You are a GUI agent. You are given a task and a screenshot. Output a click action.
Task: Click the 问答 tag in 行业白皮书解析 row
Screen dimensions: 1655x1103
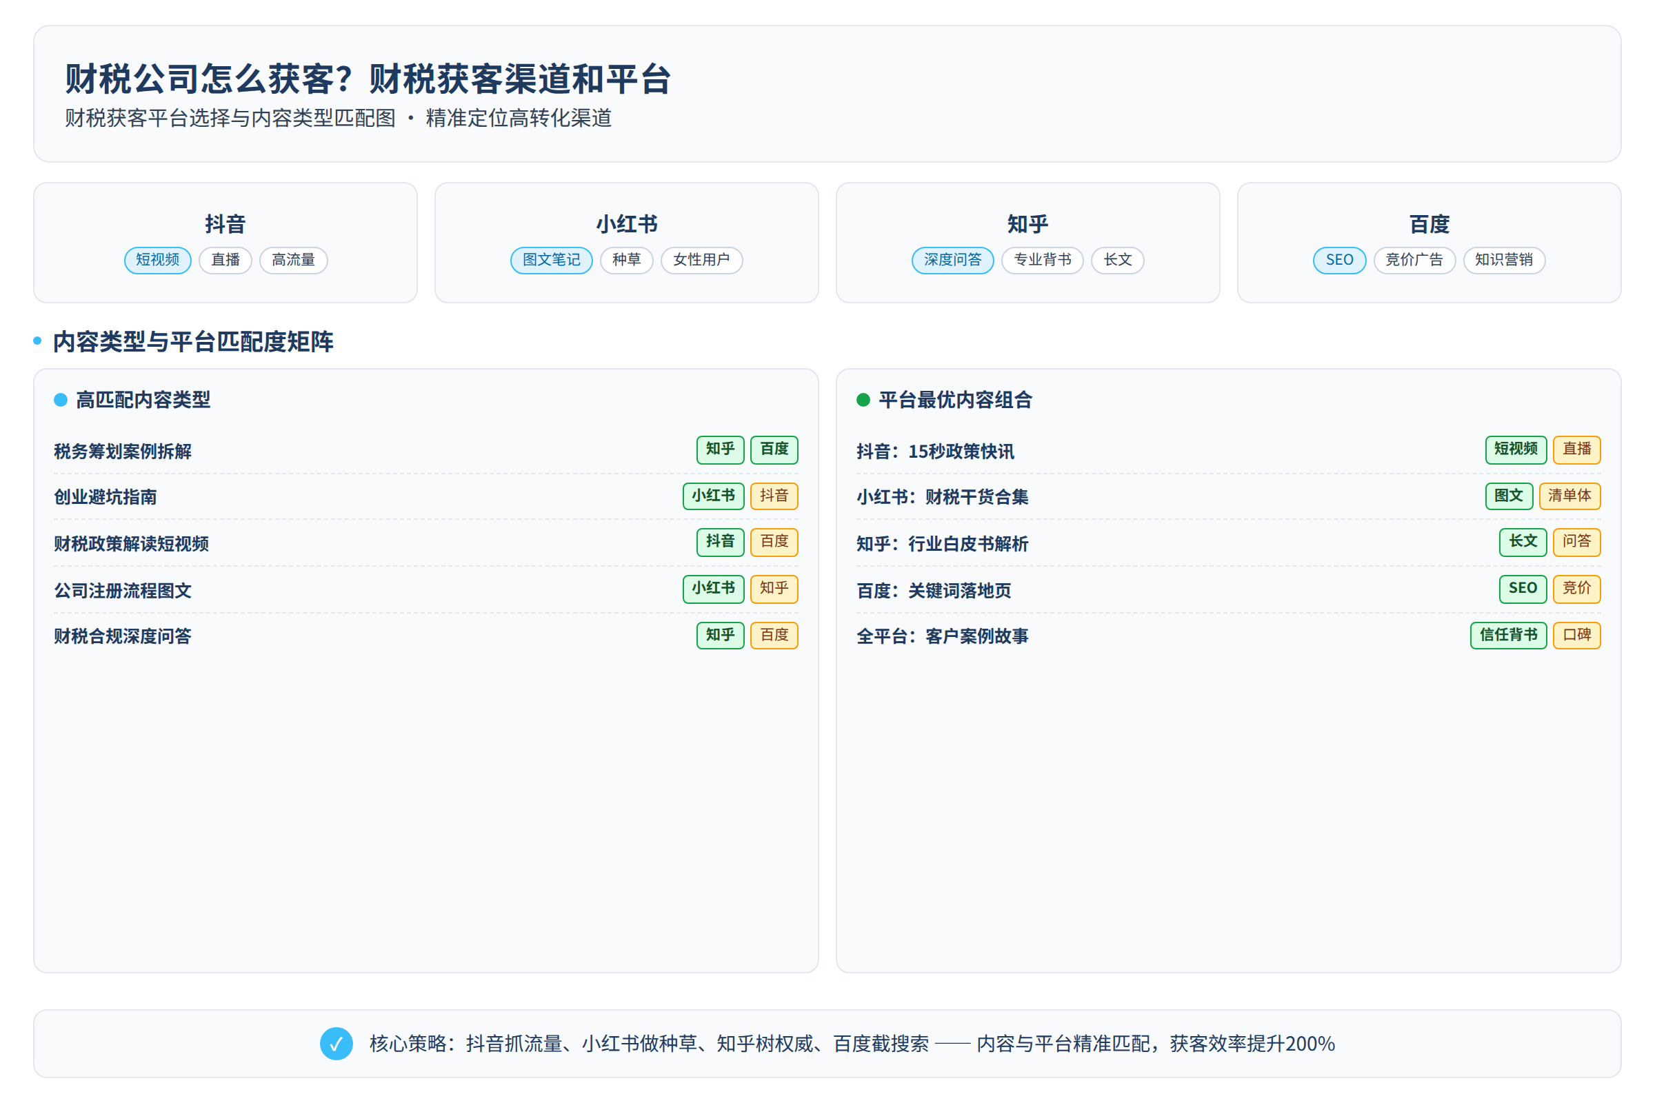point(1577,543)
